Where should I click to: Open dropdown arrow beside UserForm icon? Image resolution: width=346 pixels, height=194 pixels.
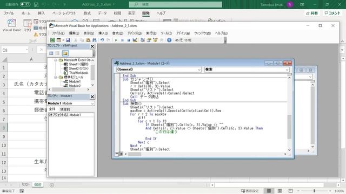[x=63, y=40]
